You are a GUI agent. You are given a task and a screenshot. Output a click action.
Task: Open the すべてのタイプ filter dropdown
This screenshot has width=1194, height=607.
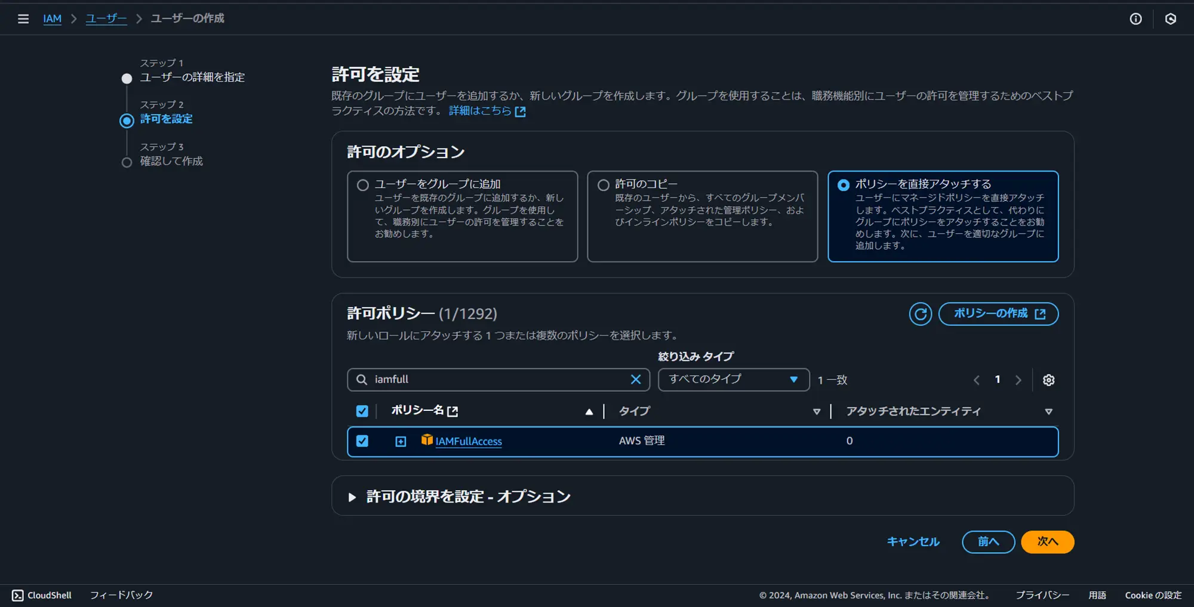click(x=734, y=379)
